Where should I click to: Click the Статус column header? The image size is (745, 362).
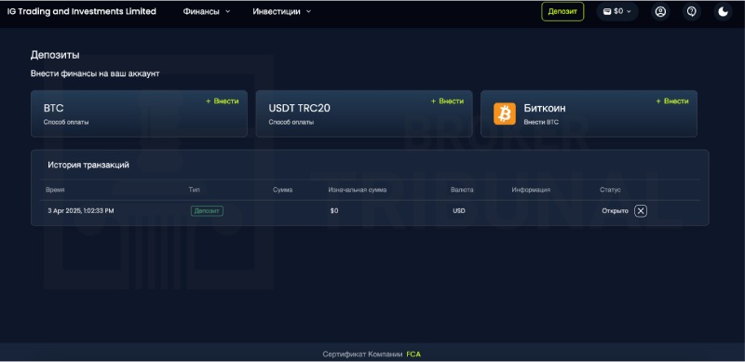(x=610, y=190)
